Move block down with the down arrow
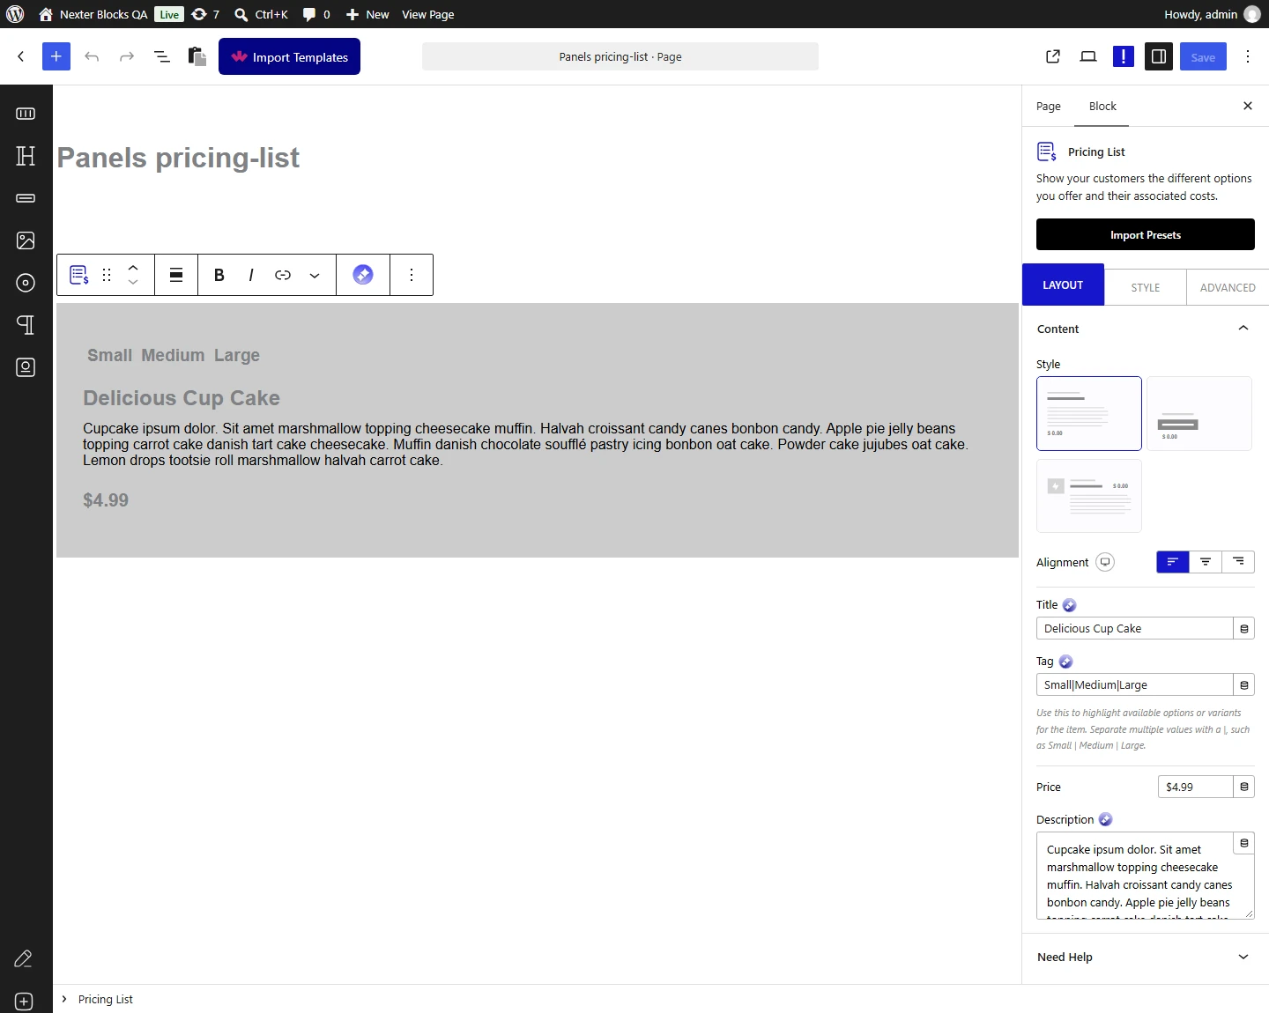Image resolution: width=1269 pixels, height=1013 pixels. pos(133,283)
